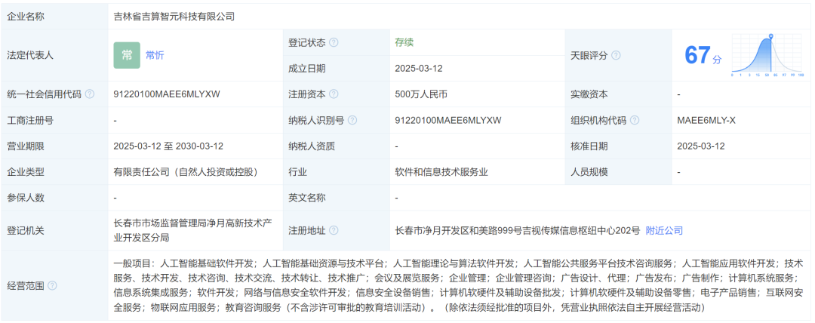Image resolution: width=815 pixels, height=323 pixels.
Task: Open the help icon beside 统一社会信用代码
Action: pos(90,94)
